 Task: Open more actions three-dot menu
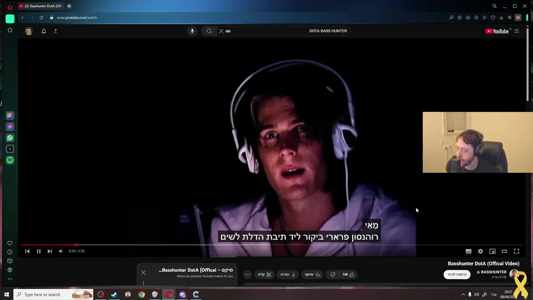247,275
